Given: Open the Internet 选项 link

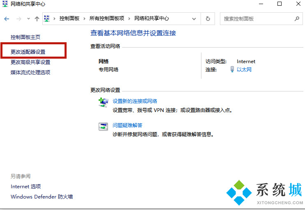Looking at the screenshot, I should 25,187.
